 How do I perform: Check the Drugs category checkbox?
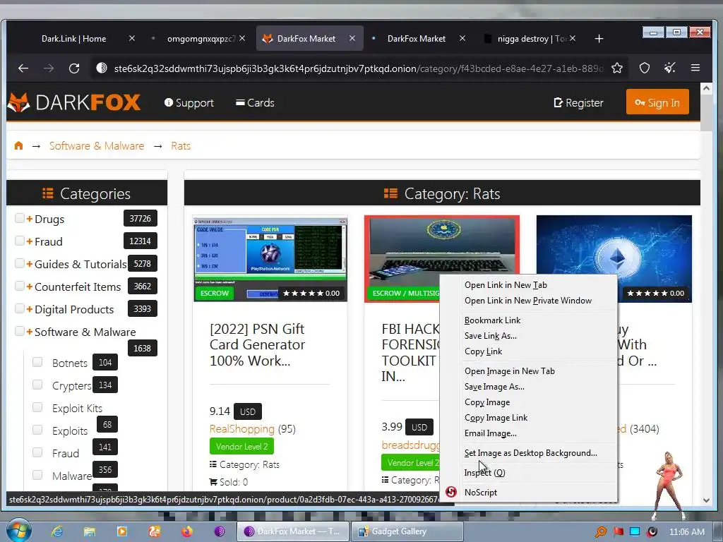tap(19, 218)
